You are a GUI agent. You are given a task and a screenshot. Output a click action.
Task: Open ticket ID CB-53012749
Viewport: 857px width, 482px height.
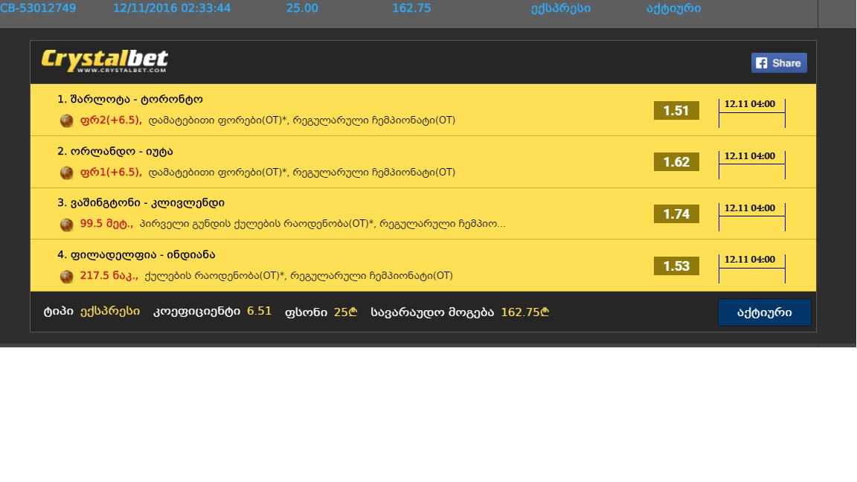(38, 8)
